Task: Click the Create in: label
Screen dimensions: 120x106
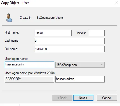Action: click(26, 18)
